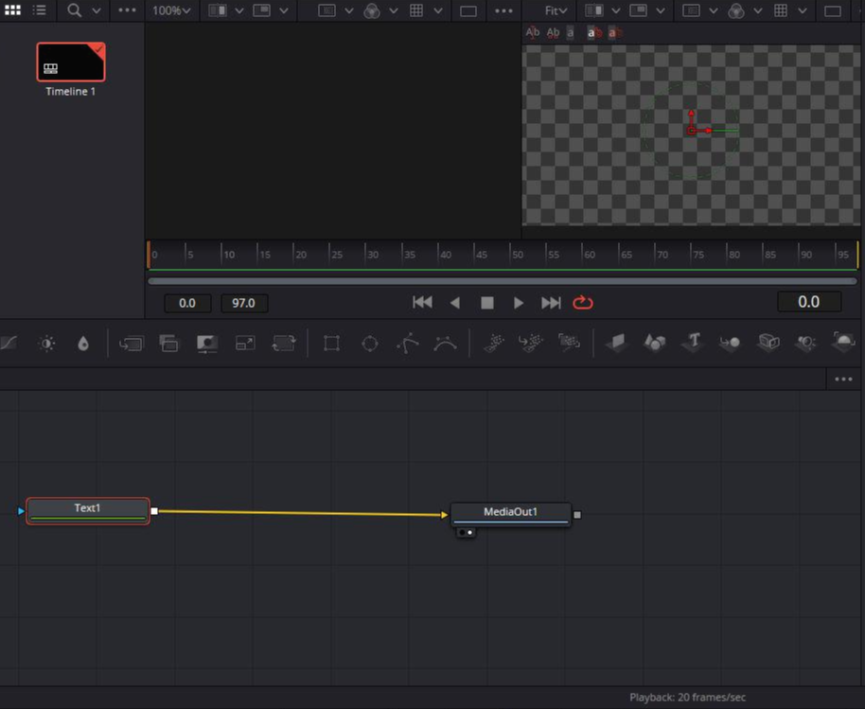Click the 97.0 render end field
Viewport: 865px width, 709px height.
click(244, 303)
